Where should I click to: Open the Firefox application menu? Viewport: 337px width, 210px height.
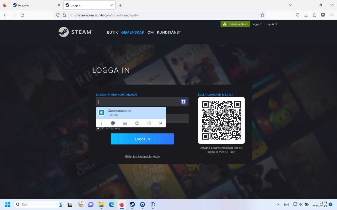click(x=331, y=15)
